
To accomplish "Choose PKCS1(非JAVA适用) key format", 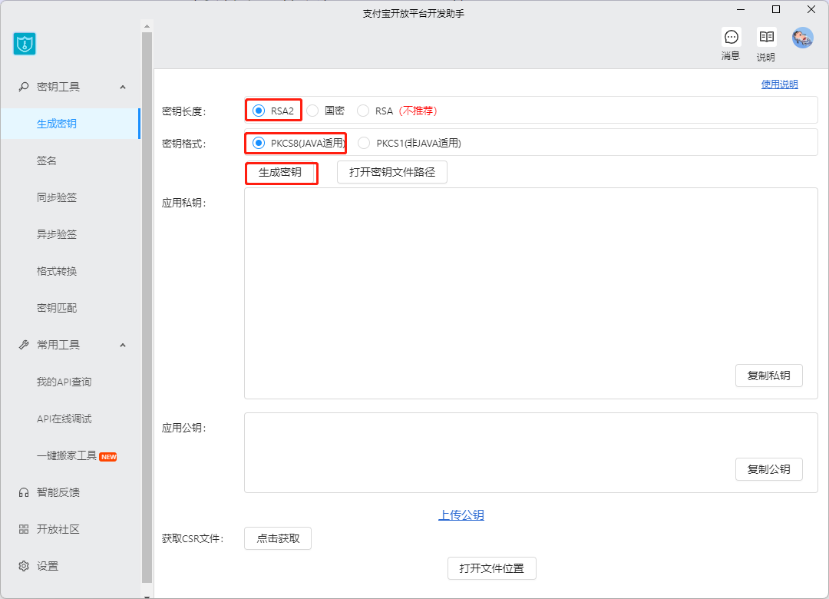I will [x=364, y=143].
